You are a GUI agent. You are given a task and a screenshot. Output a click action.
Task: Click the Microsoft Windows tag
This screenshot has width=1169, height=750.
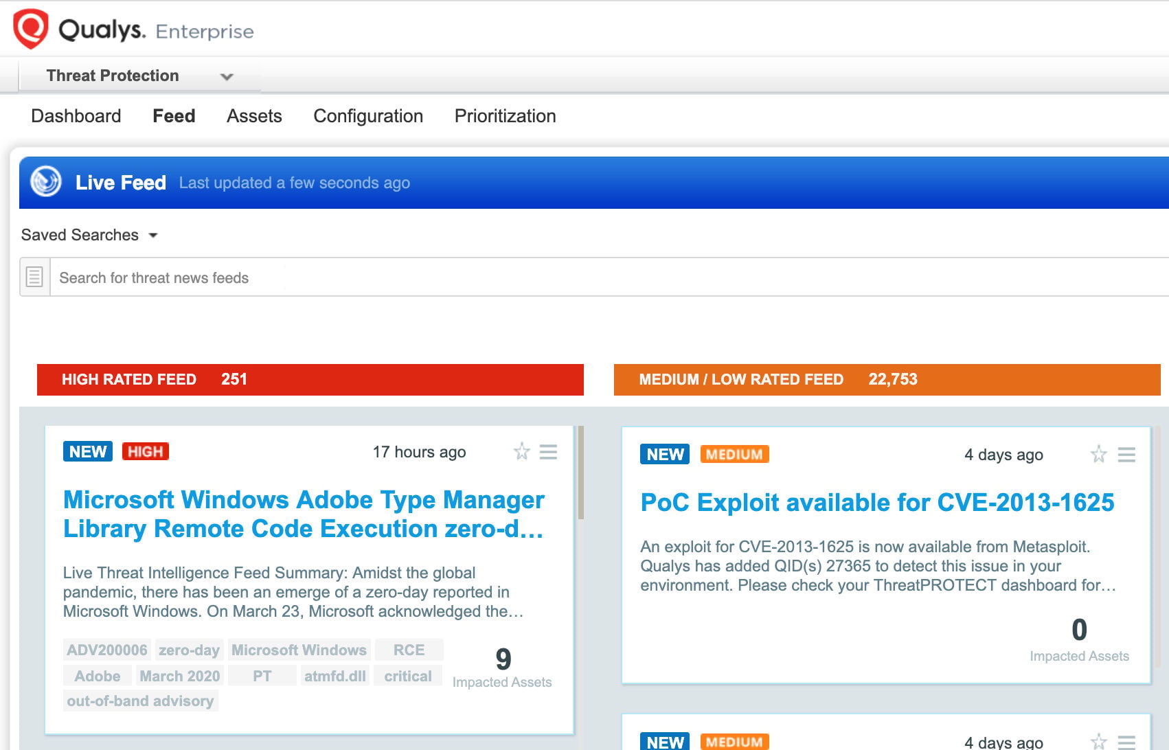(x=299, y=650)
